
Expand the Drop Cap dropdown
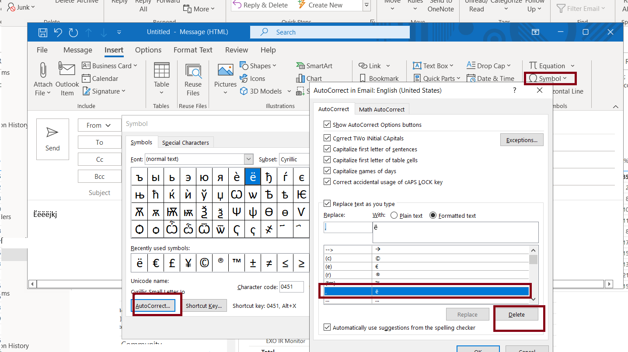pyautogui.click(x=509, y=66)
